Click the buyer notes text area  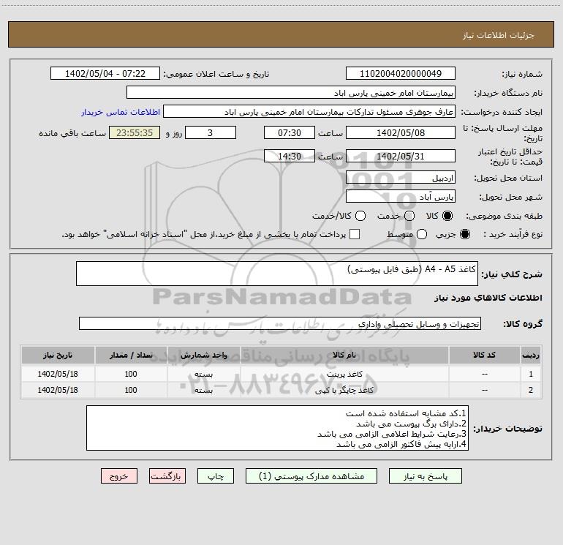[278, 428]
